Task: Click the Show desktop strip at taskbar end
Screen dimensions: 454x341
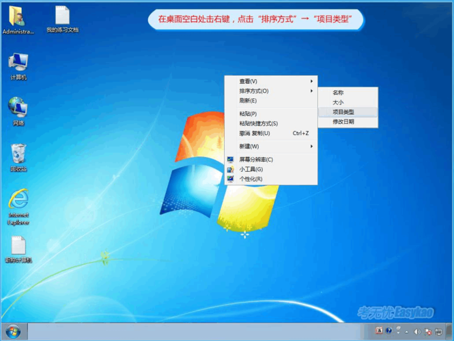Action: point(450,331)
